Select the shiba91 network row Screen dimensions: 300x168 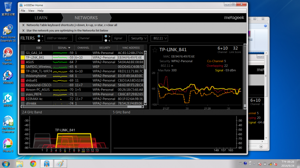point(82,80)
